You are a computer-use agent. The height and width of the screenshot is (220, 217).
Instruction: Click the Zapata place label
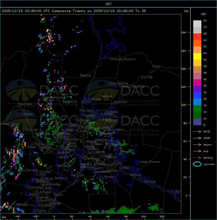coord(58,195)
